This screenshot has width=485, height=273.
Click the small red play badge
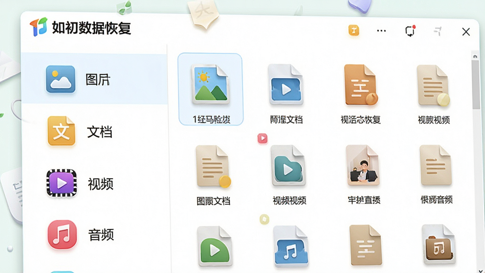pyautogui.click(x=262, y=138)
